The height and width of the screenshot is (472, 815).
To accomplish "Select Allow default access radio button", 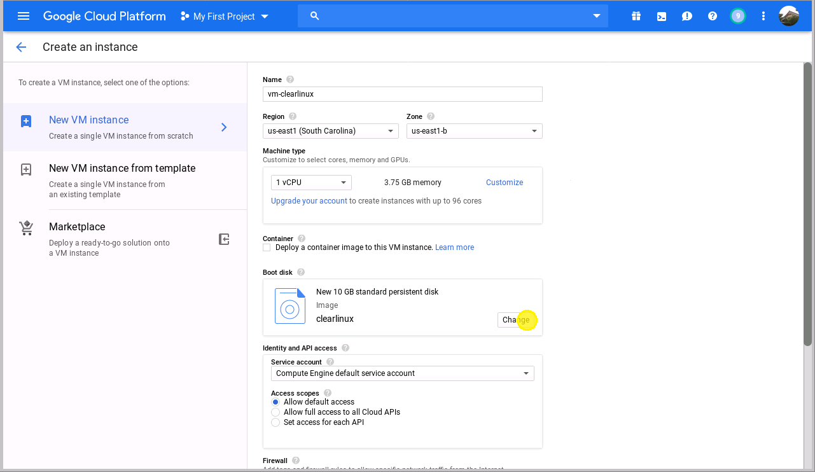I will click(x=275, y=402).
